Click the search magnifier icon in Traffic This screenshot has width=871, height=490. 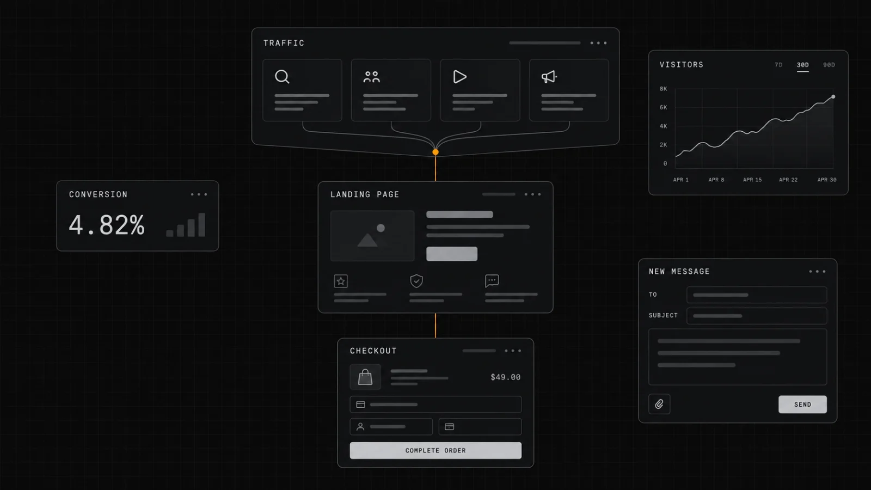[282, 77]
